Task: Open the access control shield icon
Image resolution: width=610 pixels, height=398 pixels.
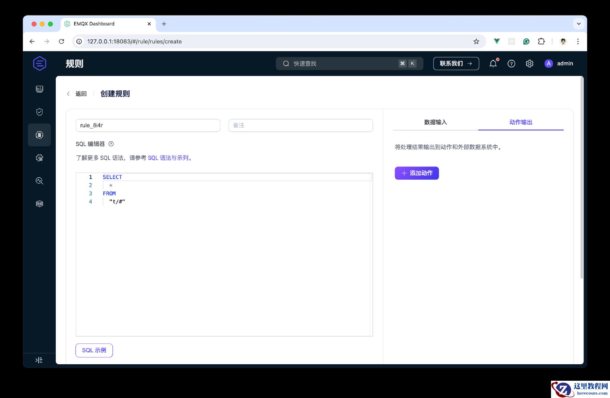Action: click(39, 112)
